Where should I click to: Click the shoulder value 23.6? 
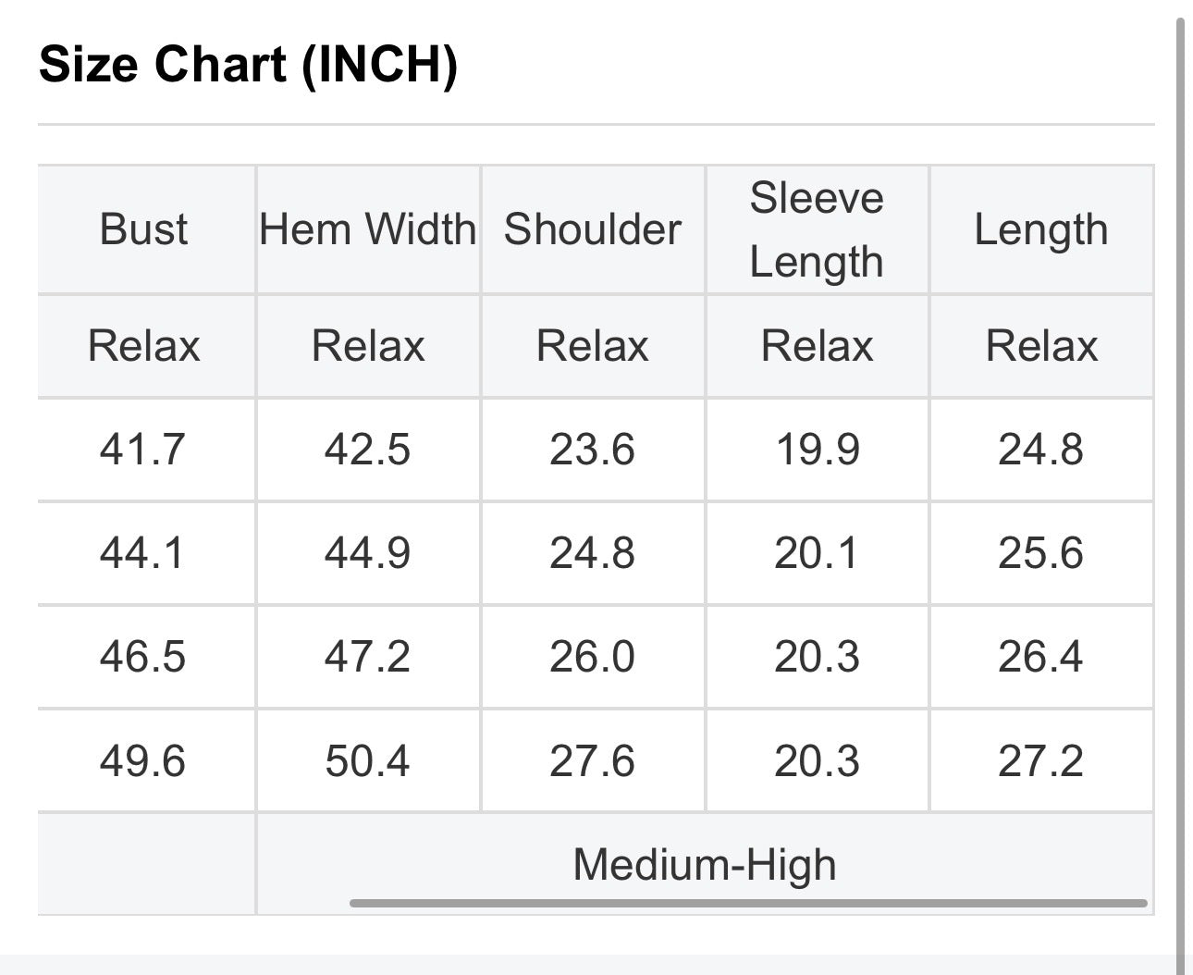point(593,450)
